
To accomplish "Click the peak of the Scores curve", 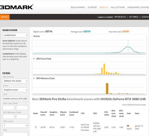I will [128, 47].
